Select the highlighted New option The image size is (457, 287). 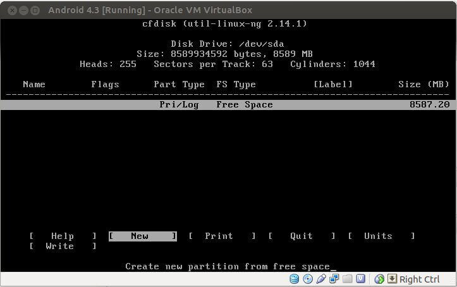point(142,236)
